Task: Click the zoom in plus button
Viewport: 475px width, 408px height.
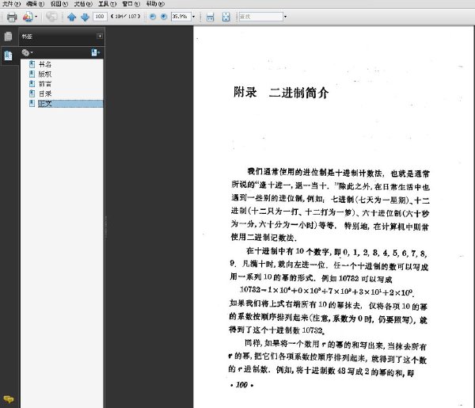Action: pos(164,17)
